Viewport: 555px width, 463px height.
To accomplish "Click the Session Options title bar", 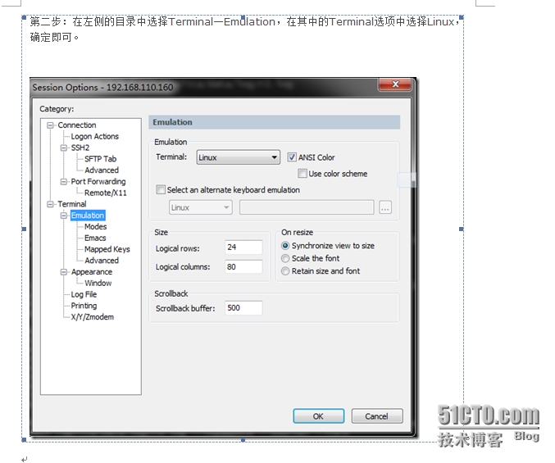I will (x=203, y=87).
